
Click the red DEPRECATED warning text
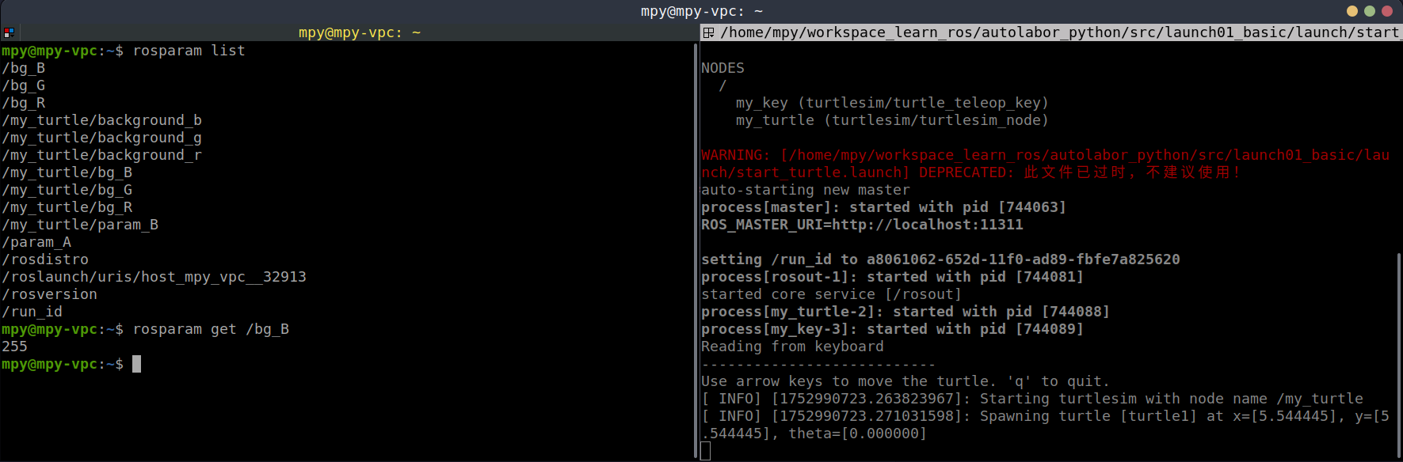click(x=964, y=172)
